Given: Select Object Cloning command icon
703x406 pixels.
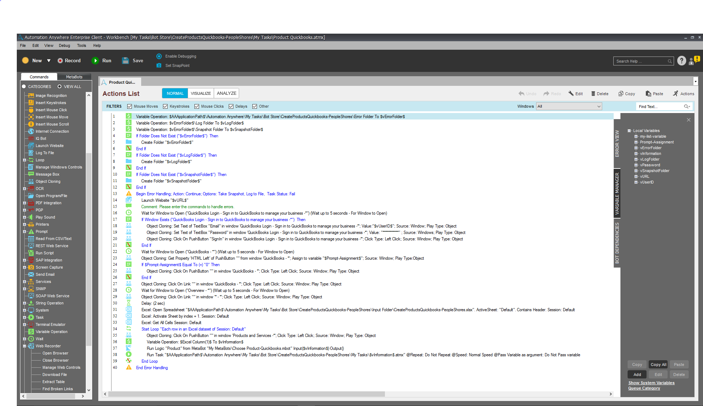Looking at the screenshot, I should pyautogui.click(x=31, y=181).
